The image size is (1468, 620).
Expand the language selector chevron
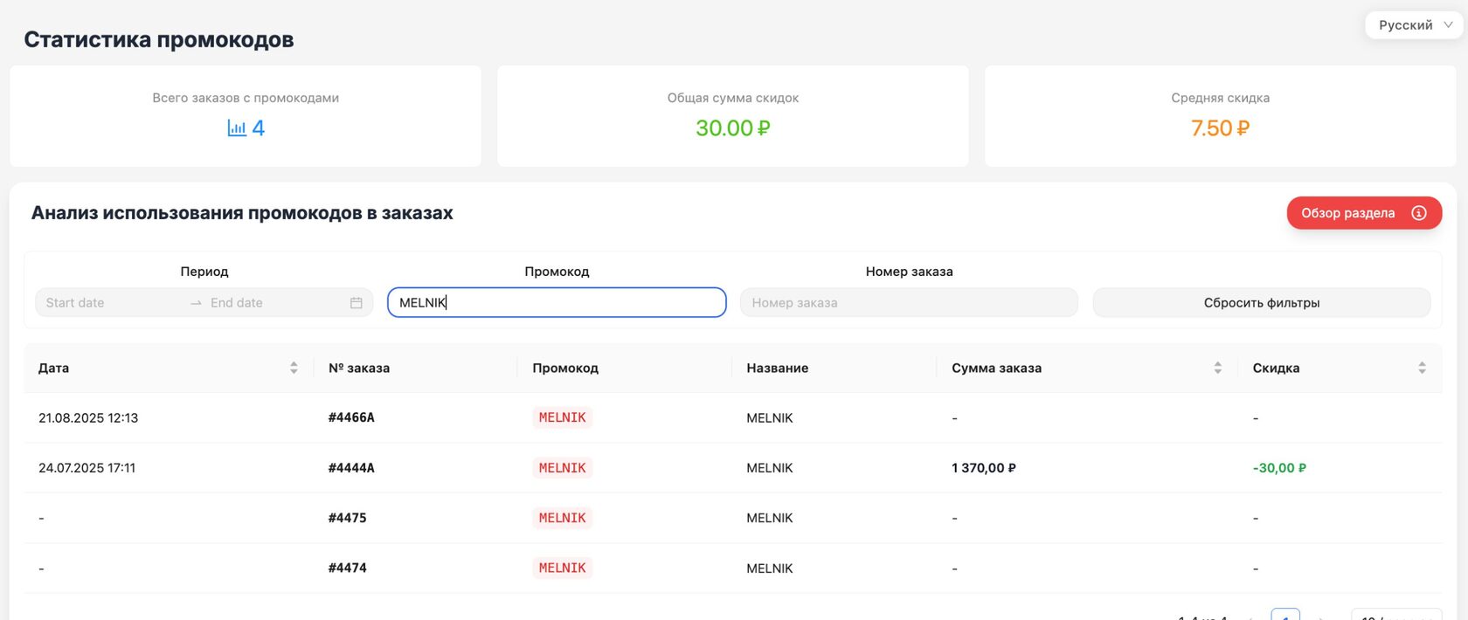click(x=1448, y=25)
